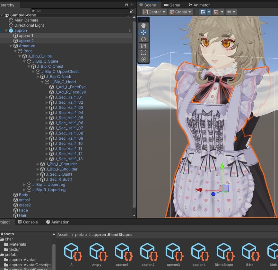Switch to the Animator tab
The image size is (278, 270).
coord(199,5)
